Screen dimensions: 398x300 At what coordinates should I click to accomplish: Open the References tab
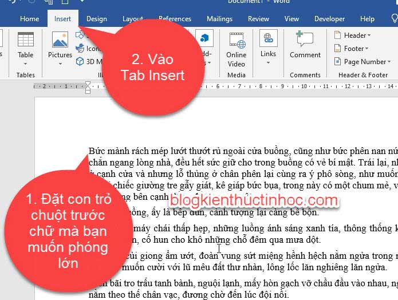[175, 19]
